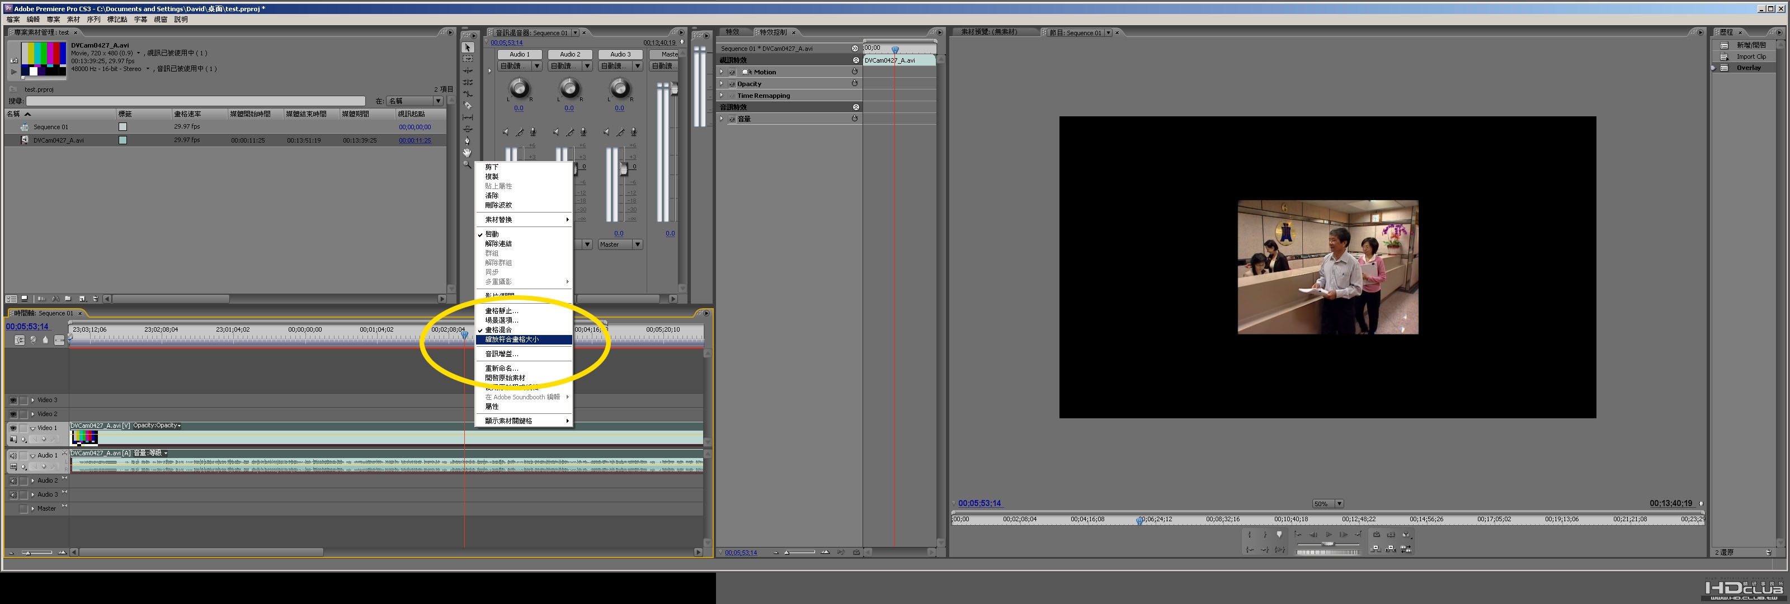Enable record microphone on Audio 3 channel

point(633,132)
